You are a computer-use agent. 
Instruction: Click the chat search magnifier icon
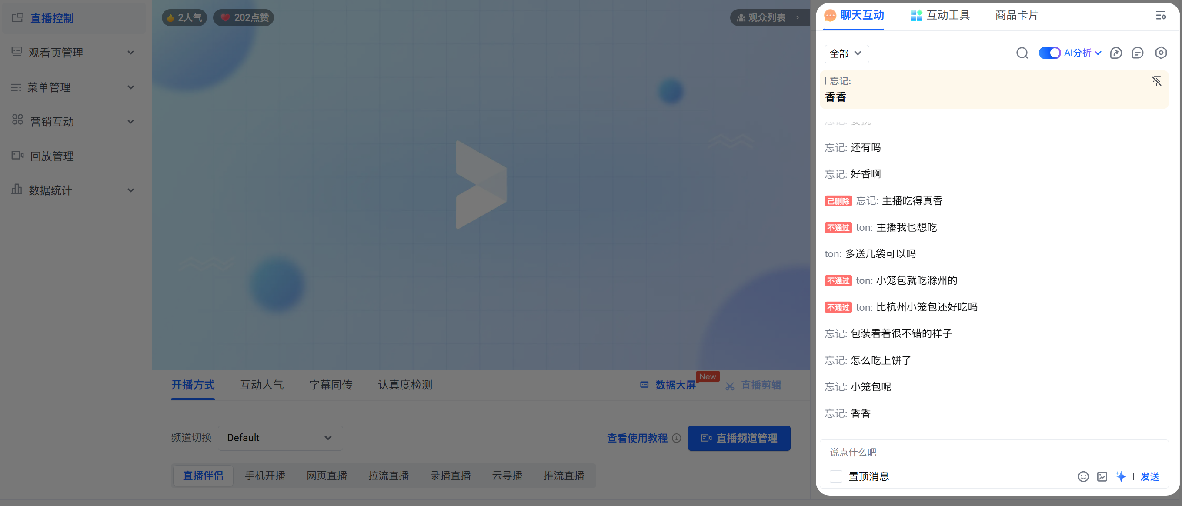[1022, 53]
